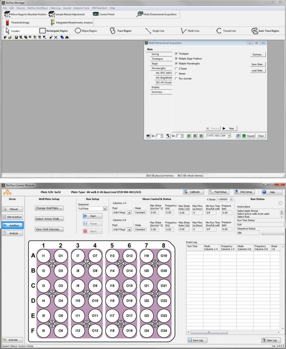Click the K factor value field
Viewport: 286px width, 349px height.
tap(223, 199)
